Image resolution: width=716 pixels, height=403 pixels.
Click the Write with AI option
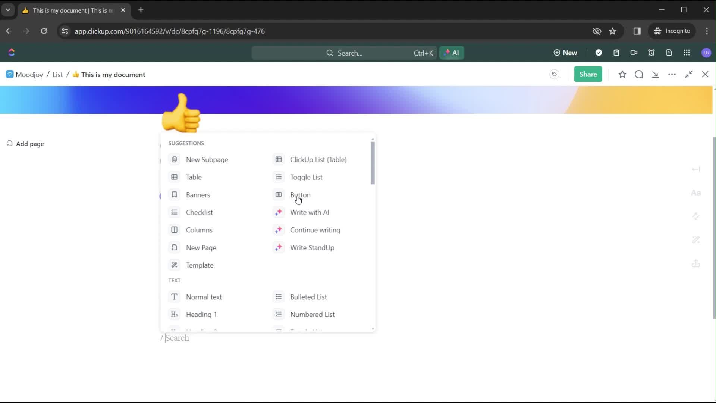tap(309, 212)
